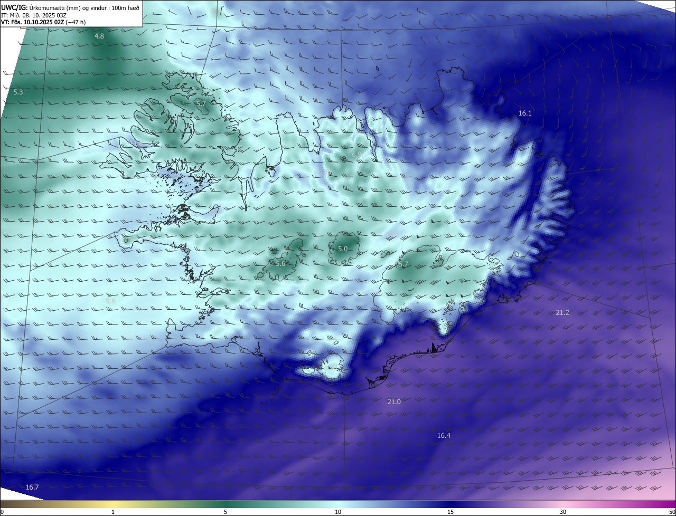The image size is (676, 516).
Task: Click the 21.2 value label
Action: point(562,312)
